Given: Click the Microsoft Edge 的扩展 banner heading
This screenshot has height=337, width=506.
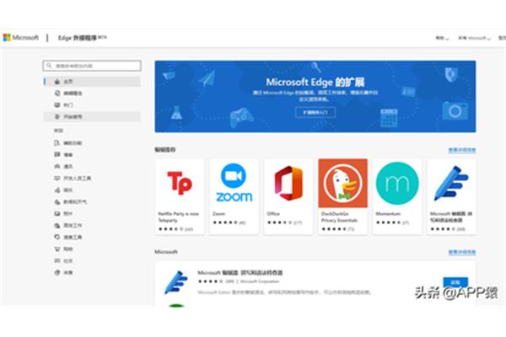Looking at the screenshot, I should tap(315, 82).
